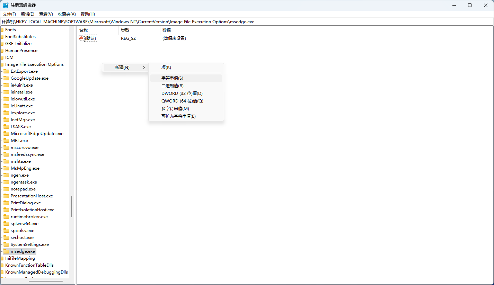Click the folder icon beside mscorsvw.exe
Viewport: 494px width, 285px height.
click(6, 147)
